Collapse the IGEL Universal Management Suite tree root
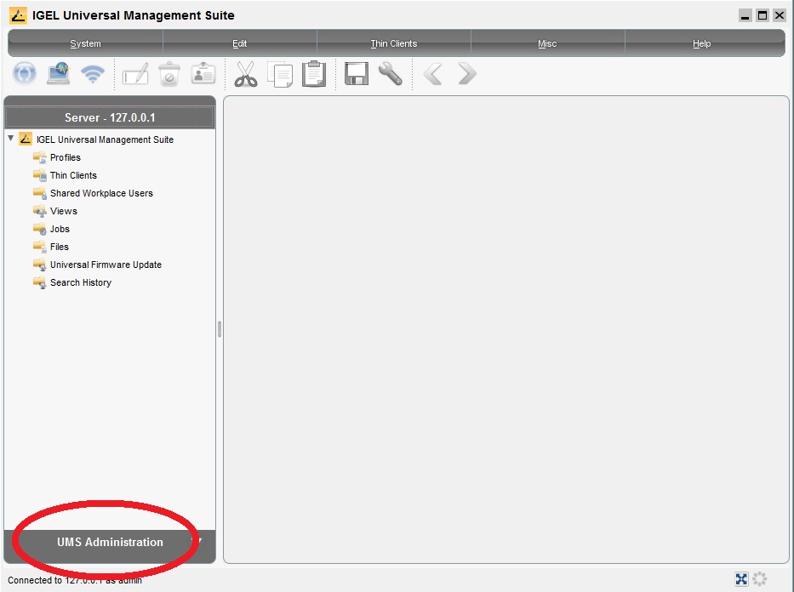This screenshot has width=794, height=592. [x=11, y=139]
